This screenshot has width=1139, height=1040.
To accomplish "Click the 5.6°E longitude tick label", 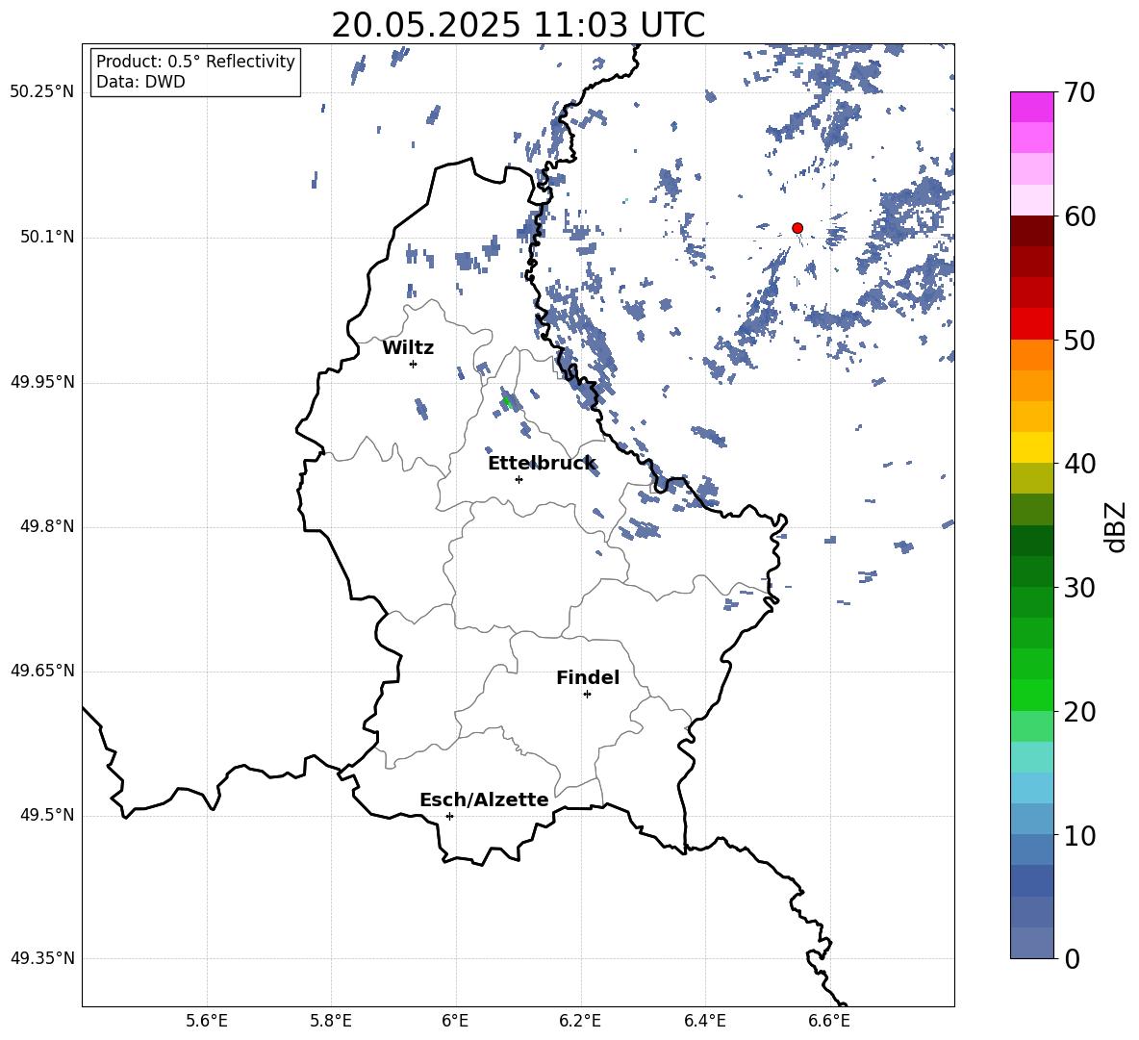I will 207,1021.
